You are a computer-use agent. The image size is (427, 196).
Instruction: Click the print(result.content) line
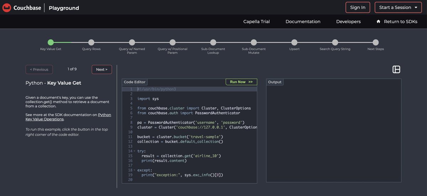(164, 161)
